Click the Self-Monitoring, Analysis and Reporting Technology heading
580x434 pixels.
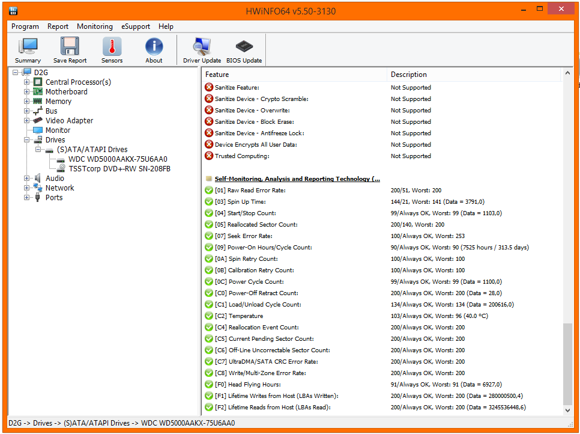point(297,179)
